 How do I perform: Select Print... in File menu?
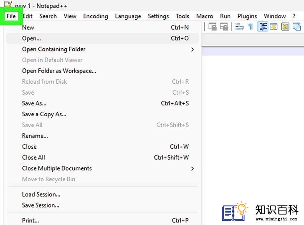click(x=102, y=220)
